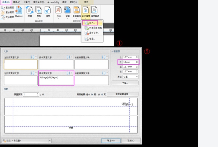Adjust the 右 right margin spinner arrows
Viewport: 218px width, 147px height.
tap(137, 72)
